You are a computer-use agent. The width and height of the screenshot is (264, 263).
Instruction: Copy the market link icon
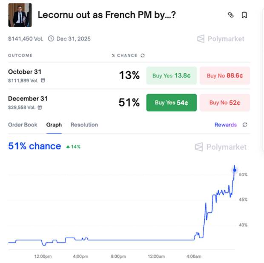(231, 15)
